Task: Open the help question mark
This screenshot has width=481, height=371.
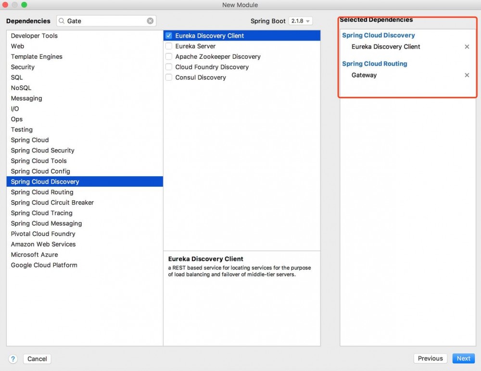Action: (13, 358)
